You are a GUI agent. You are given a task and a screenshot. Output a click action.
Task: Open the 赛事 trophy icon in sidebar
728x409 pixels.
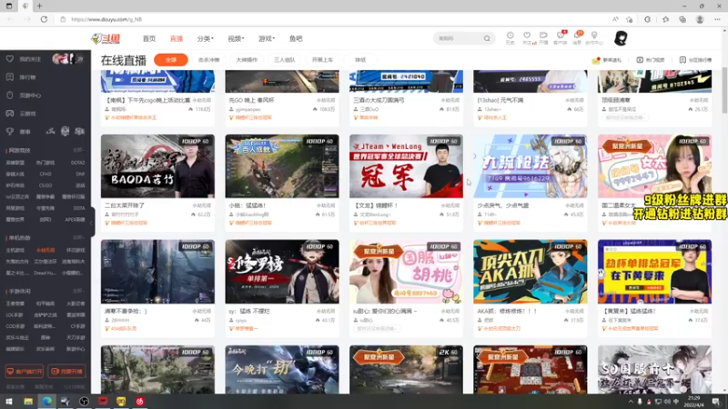tap(10, 132)
